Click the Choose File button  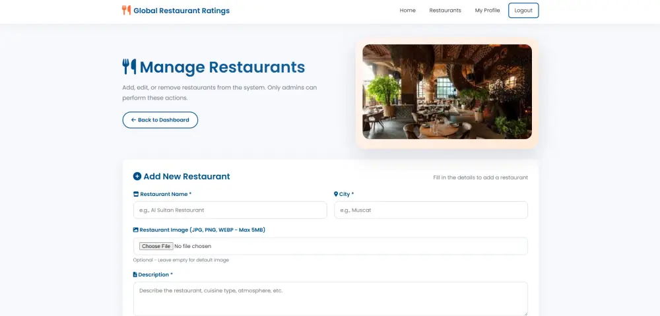[x=156, y=246]
